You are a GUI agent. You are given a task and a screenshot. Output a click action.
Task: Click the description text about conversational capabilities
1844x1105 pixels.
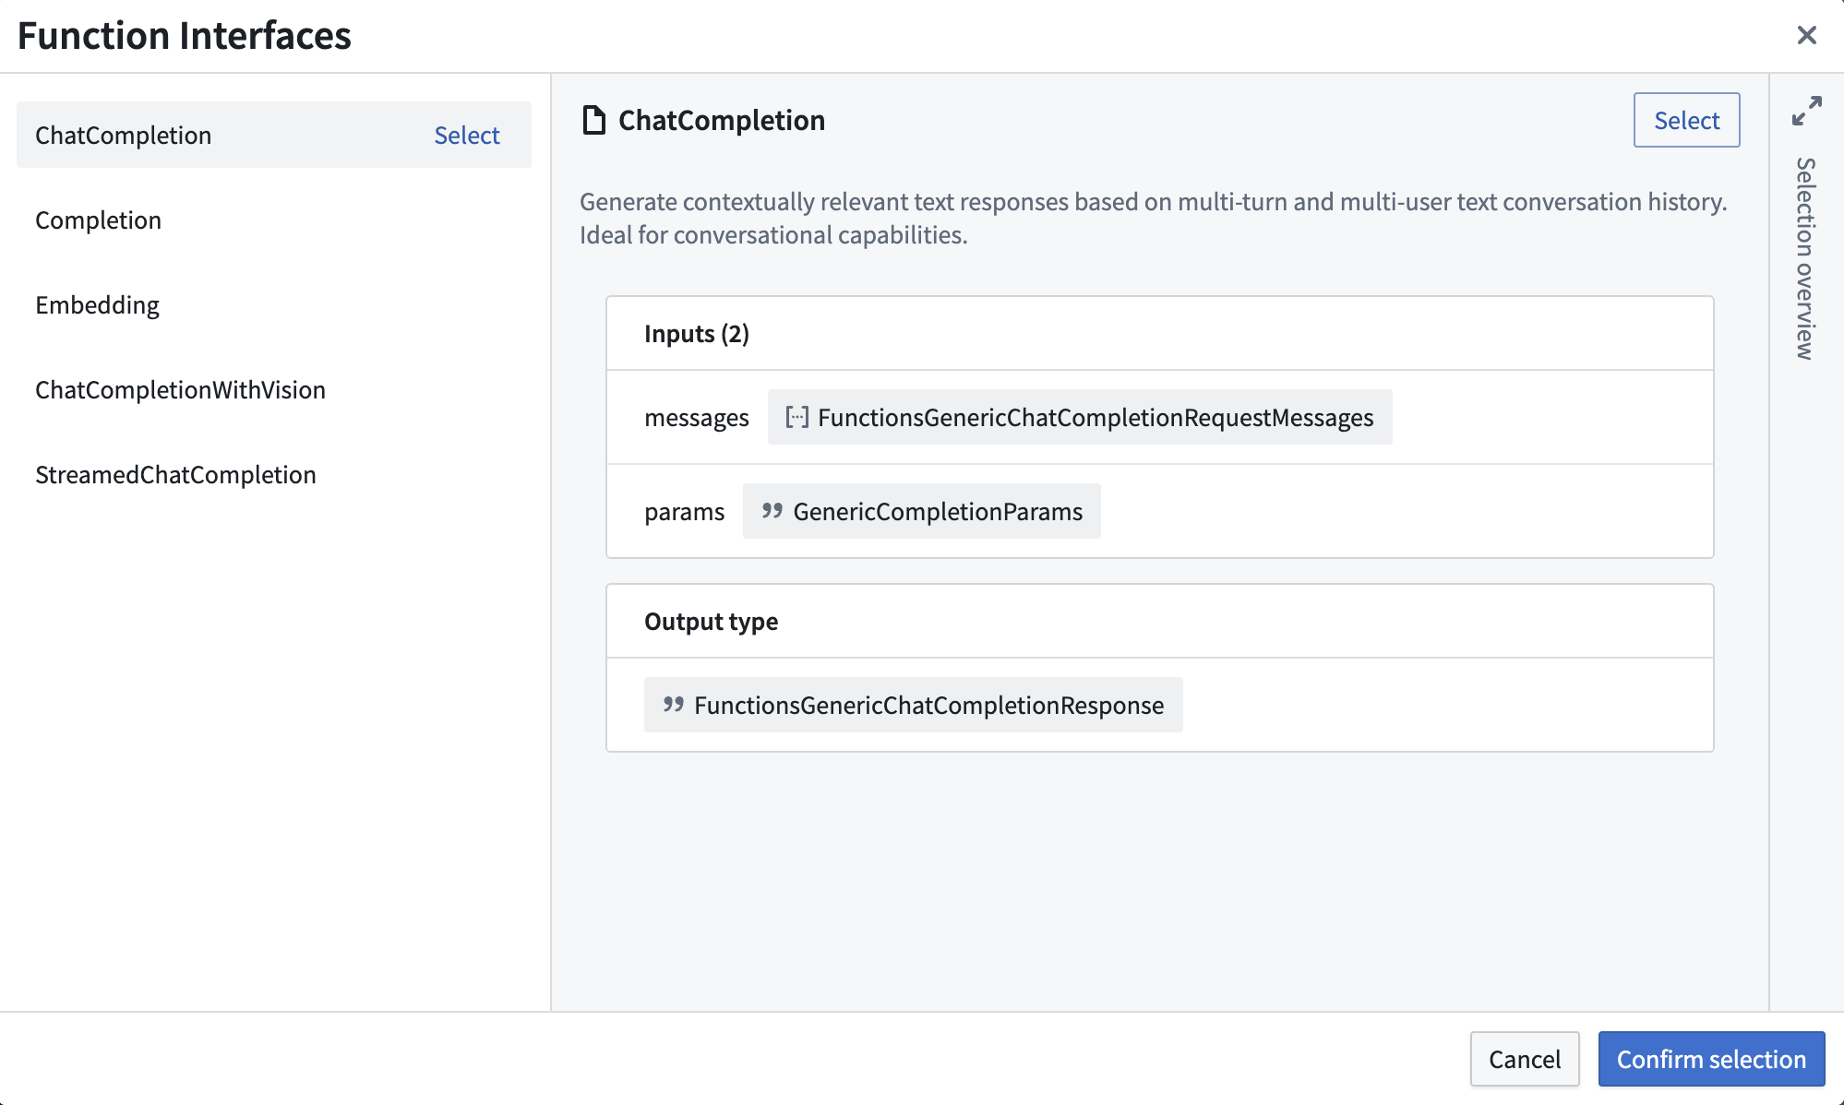1153,218
